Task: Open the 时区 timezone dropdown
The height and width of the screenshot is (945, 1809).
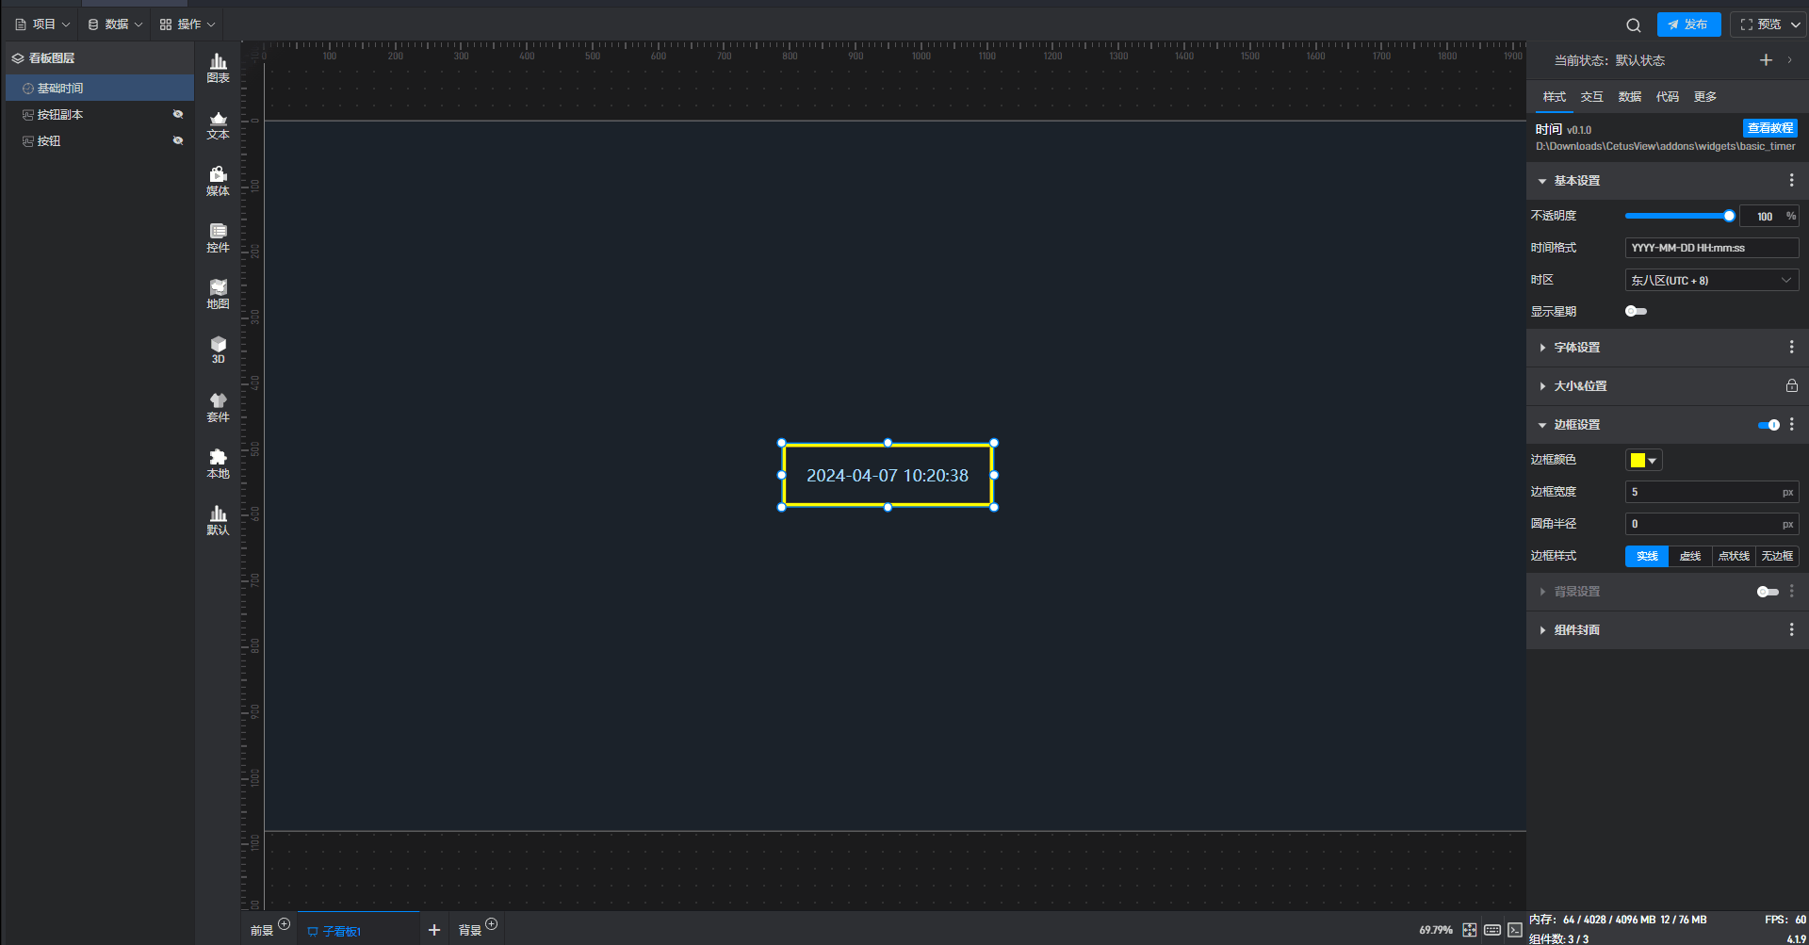Action: [x=1712, y=280]
